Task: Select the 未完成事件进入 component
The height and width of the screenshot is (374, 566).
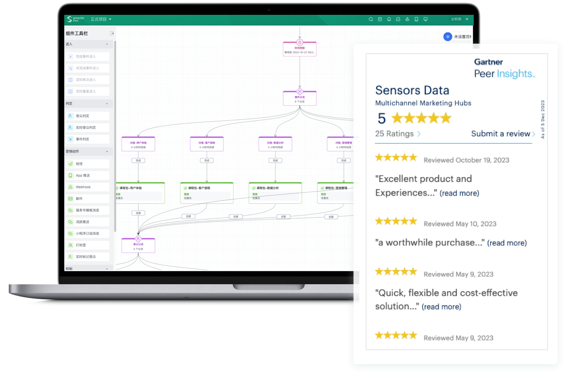Action: point(87,68)
